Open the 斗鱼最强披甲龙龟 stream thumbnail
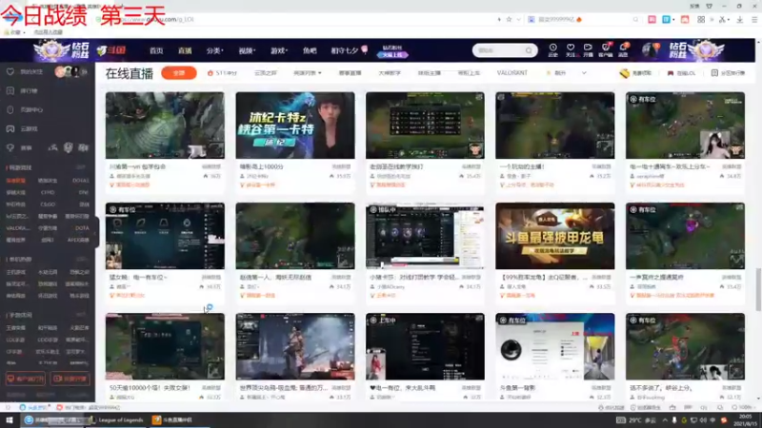This screenshot has width=762, height=428. click(555, 236)
